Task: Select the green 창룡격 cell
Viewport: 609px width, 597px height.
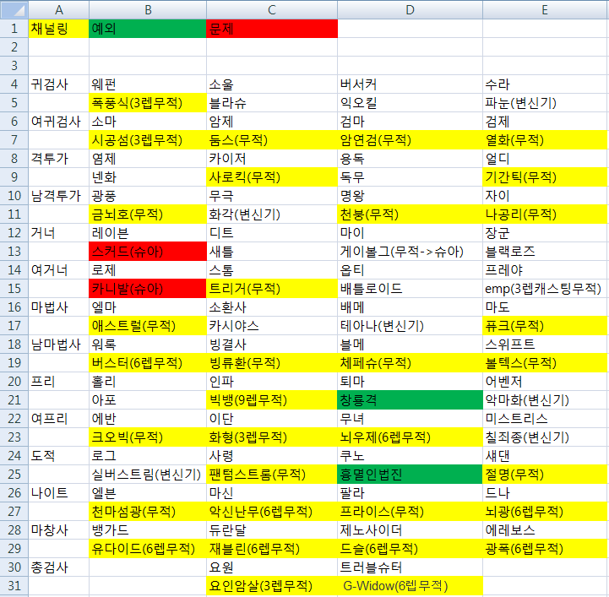Action: 410,399
